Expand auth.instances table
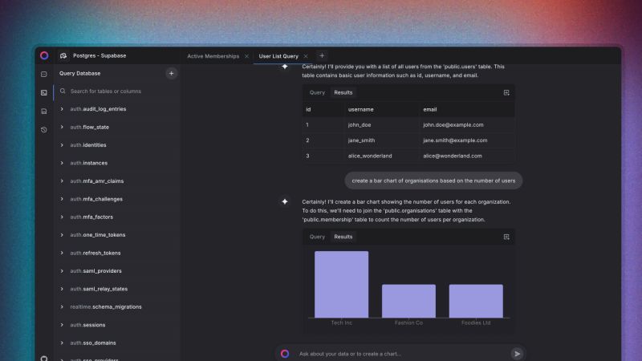This screenshot has width=642, height=361. 62,163
